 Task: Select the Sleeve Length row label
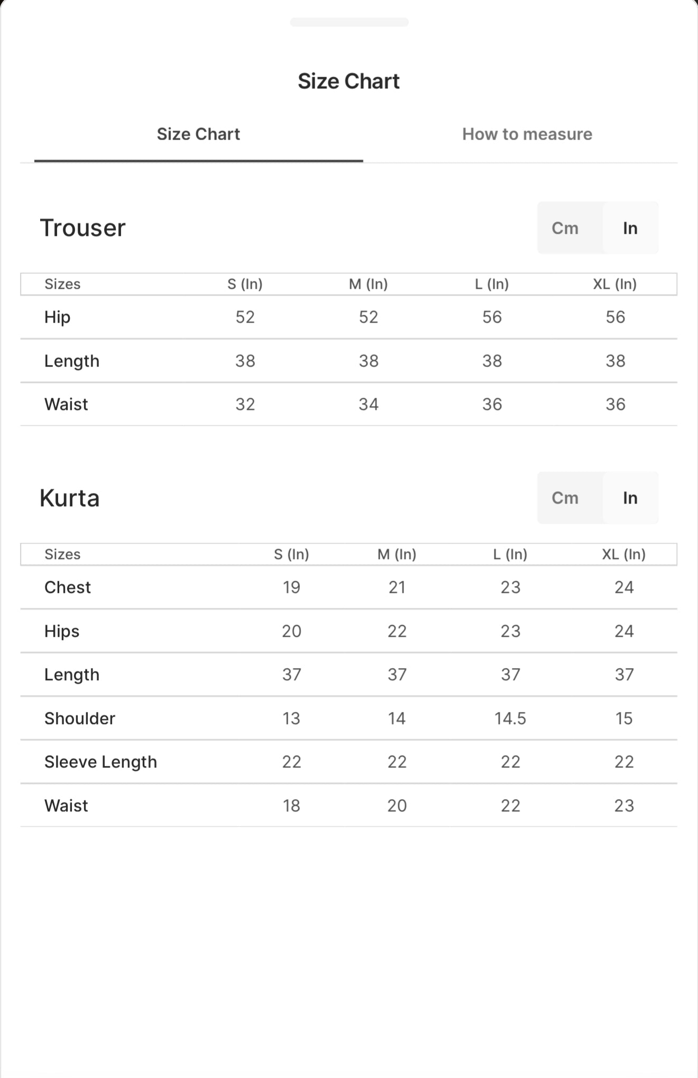pyautogui.click(x=100, y=762)
